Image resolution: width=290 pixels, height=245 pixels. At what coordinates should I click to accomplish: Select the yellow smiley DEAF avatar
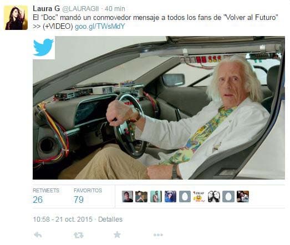[x=199, y=196]
